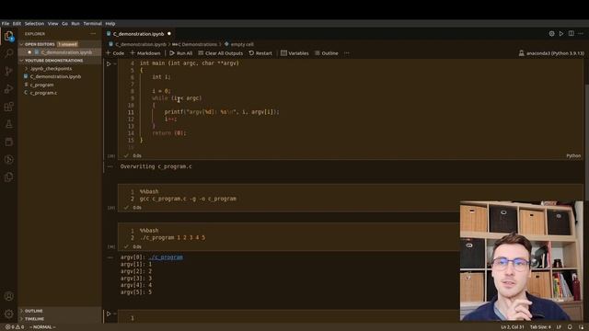
Task: Show the notebook Outline
Action: tap(327, 53)
